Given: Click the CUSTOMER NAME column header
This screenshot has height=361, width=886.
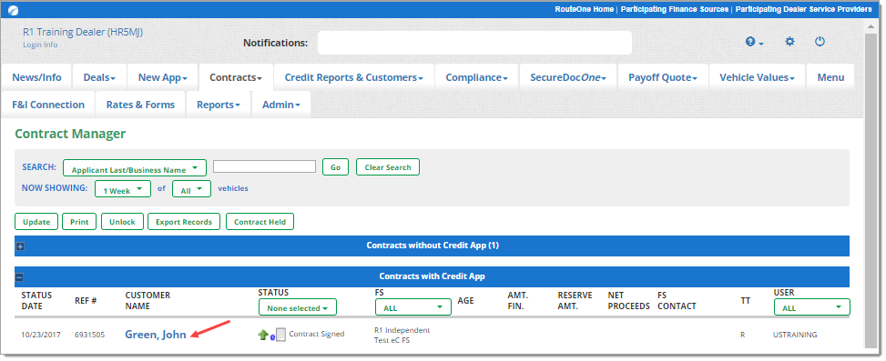Looking at the screenshot, I should pos(148,301).
